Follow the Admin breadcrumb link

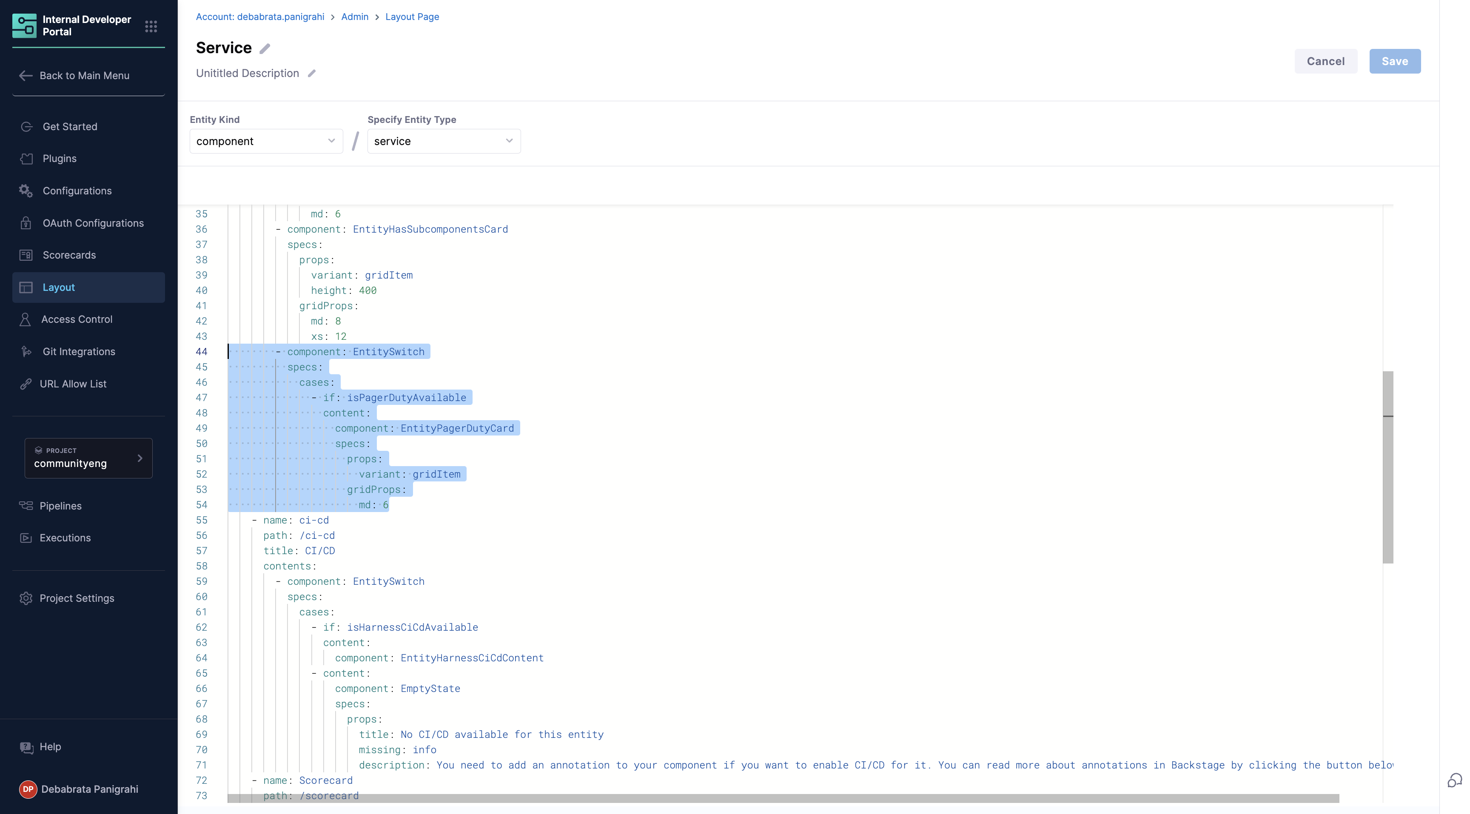[x=354, y=17]
